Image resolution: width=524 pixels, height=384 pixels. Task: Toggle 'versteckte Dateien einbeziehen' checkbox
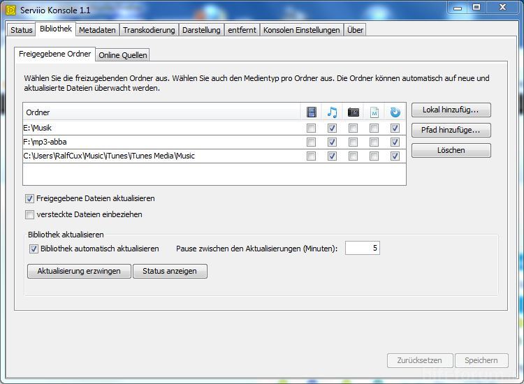pyautogui.click(x=29, y=214)
